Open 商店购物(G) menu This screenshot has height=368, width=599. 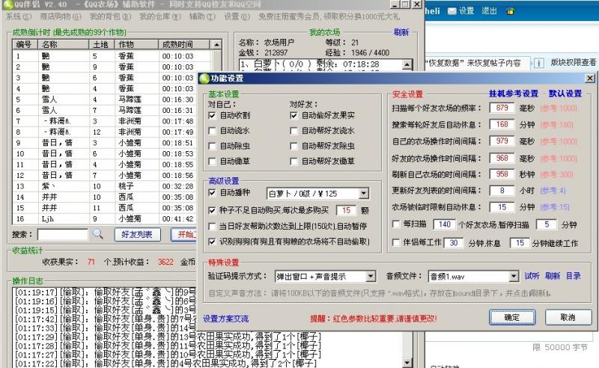tap(61, 16)
